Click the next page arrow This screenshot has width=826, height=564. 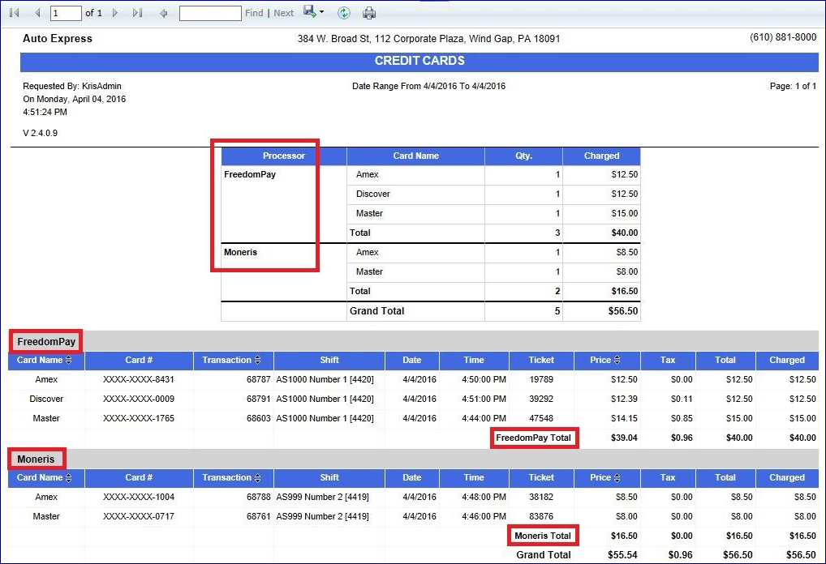(115, 13)
